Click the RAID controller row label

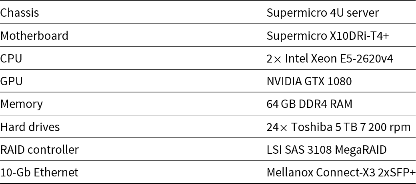coord(40,150)
